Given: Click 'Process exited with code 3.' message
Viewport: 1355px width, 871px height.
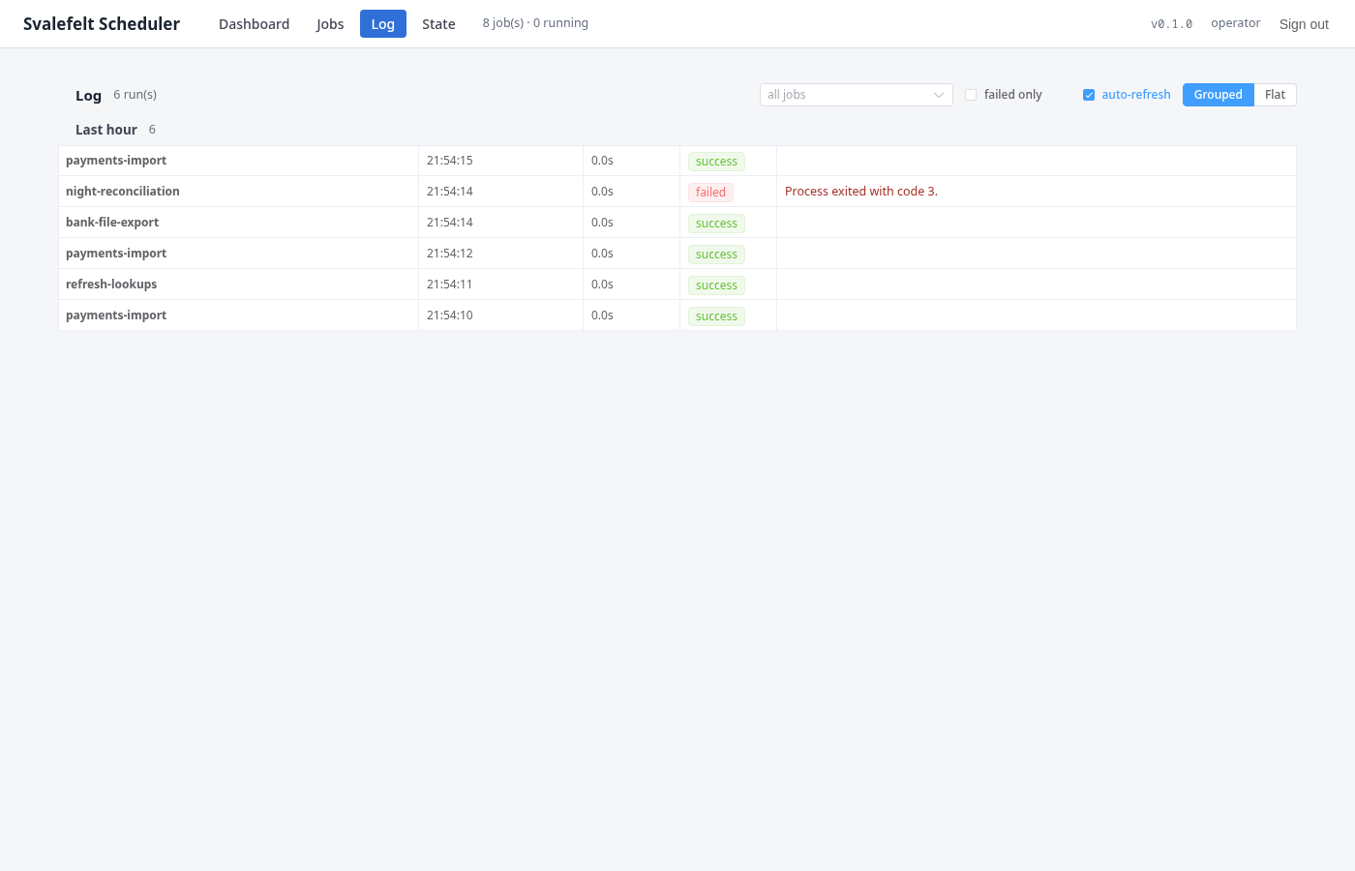Looking at the screenshot, I should (861, 192).
